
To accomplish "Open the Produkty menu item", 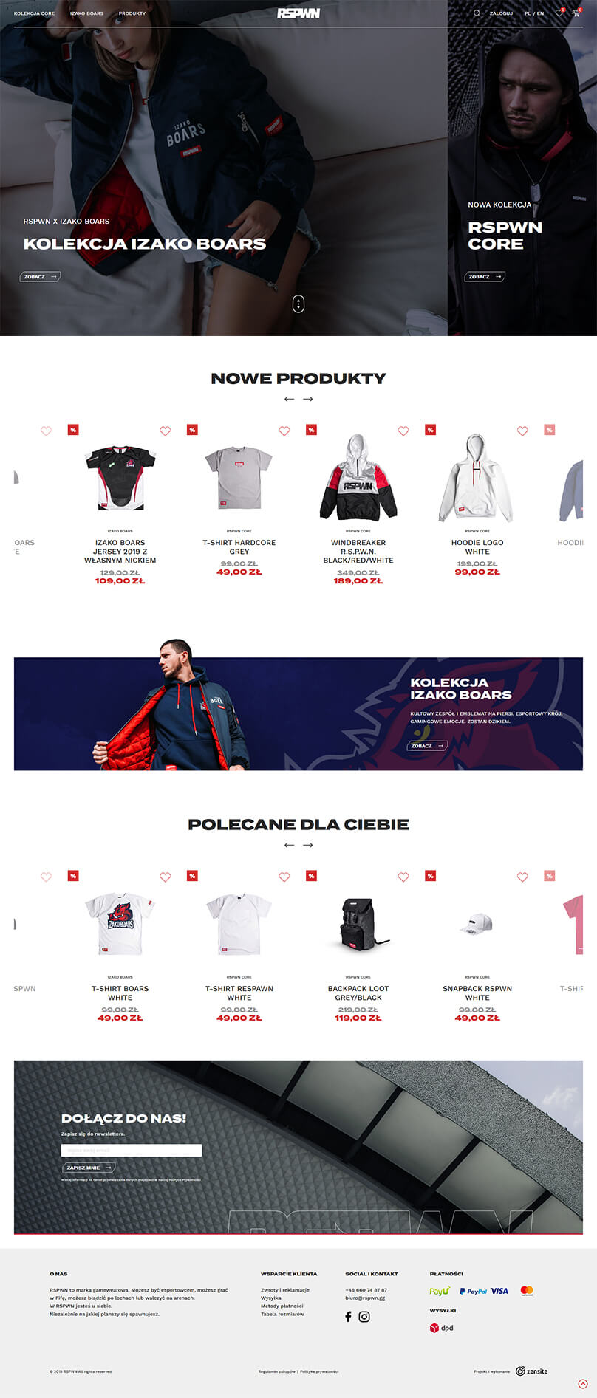I will [x=132, y=13].
